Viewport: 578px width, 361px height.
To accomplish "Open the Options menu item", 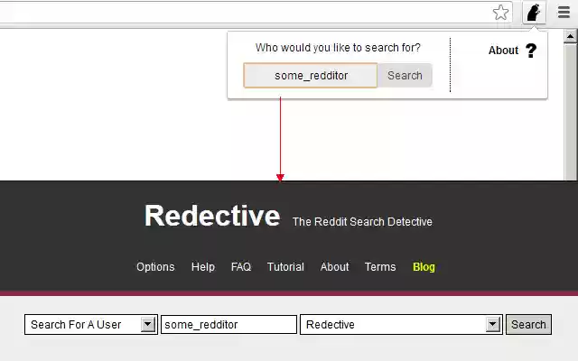I will tap(155, 267).
